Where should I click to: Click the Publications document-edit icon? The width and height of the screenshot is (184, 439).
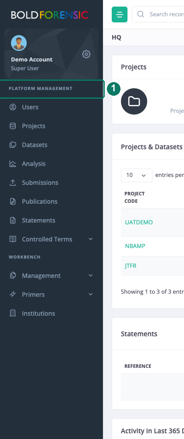[13, 202]
